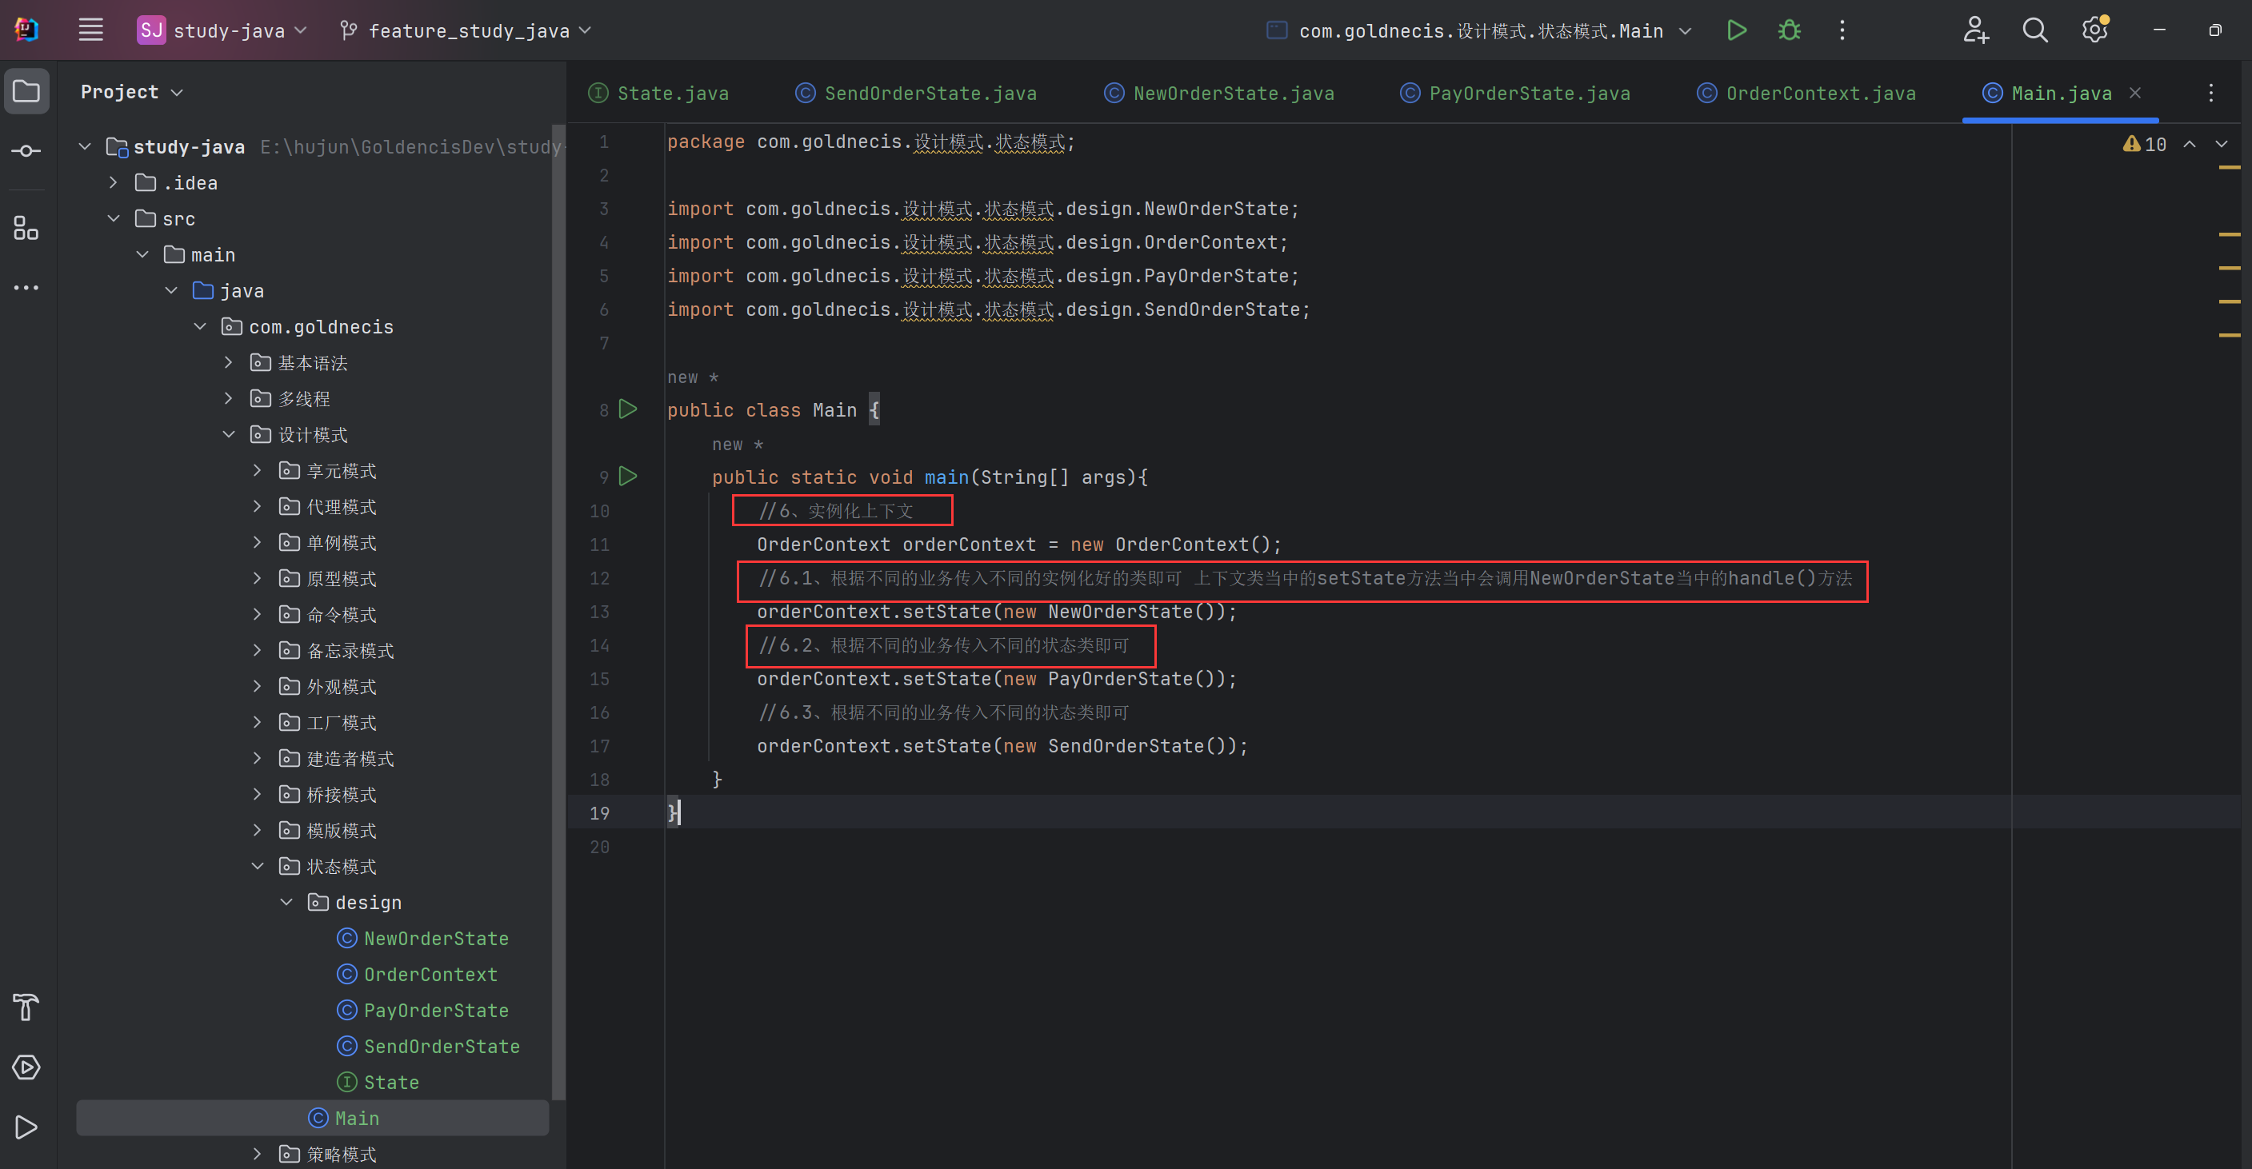Select the 备忘录模式 package row
Screen dimensions: 2252x1169
click(312, 651)
